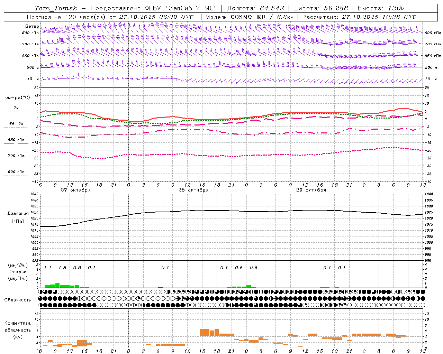Click the date label 29 октября
Image resolution: width=443 pixels, height=354 pixels.
(311, 190)
